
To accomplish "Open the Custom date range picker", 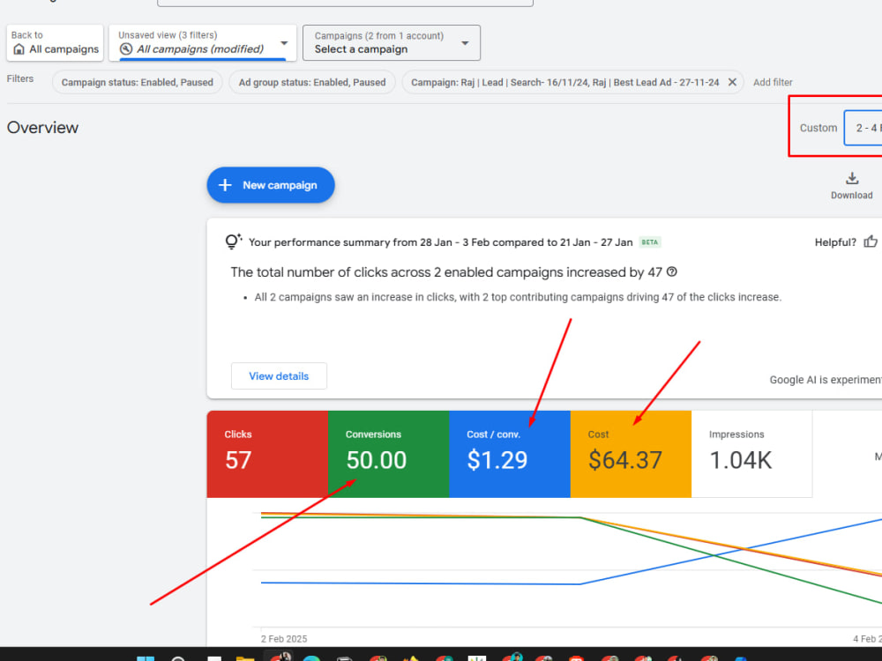I will click(x=863, y=128).
